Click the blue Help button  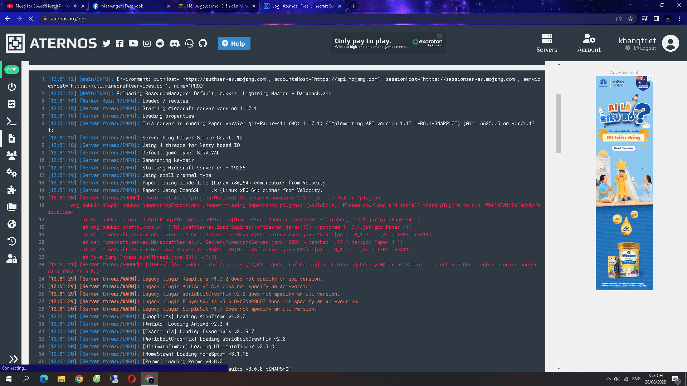tap(234, 44)
